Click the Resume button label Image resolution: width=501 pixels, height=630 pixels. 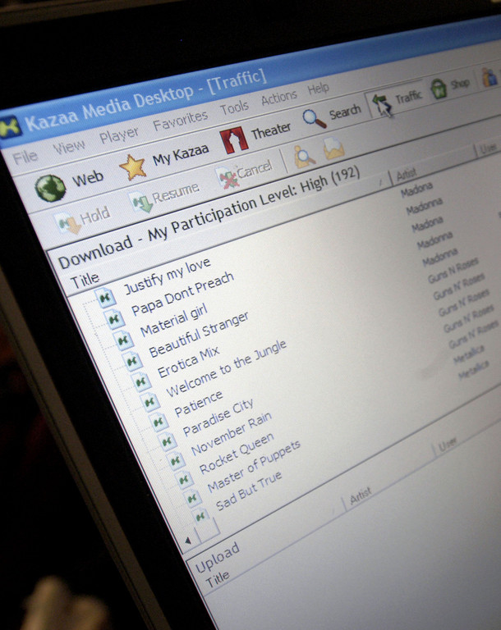(176, 193)
